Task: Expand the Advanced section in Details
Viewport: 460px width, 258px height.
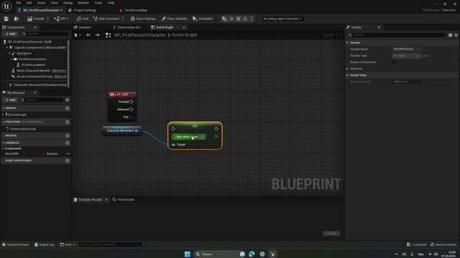Action: (348, 69)
